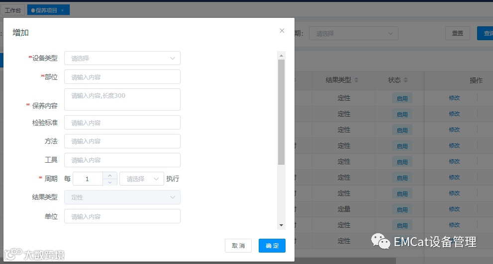Open the 结果类型 dropdown showing 定性

tap(122, 197)
